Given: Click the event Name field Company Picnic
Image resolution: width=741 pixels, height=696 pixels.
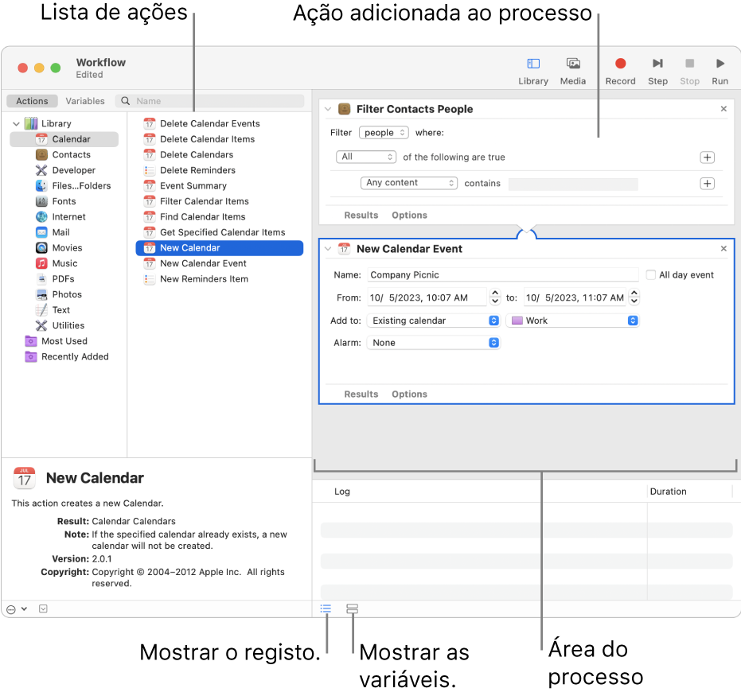Looking at the screenshot, I should click(503, 274).
